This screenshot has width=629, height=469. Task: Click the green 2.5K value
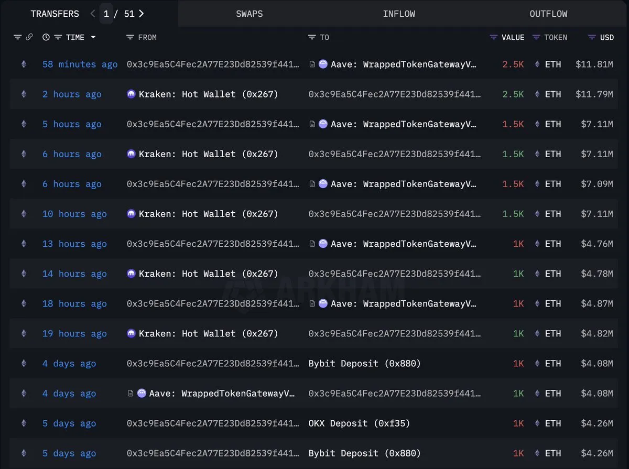[513, 94]
